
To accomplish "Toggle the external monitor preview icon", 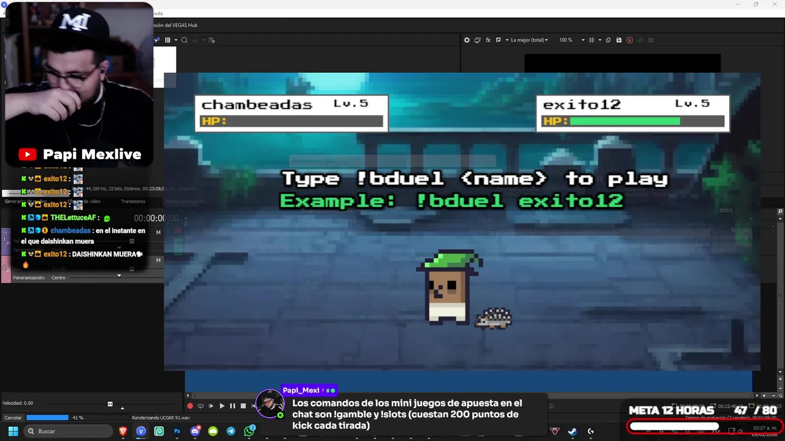I will [x=477, y=40].
